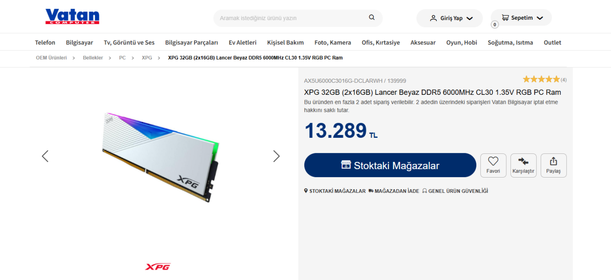Click the five-star rating
611x280 pixels.
541,79
